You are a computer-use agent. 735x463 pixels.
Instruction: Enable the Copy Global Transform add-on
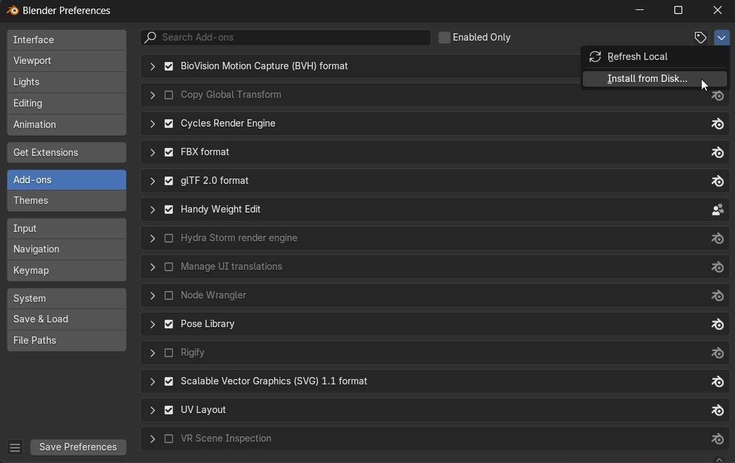pos(169,95)
